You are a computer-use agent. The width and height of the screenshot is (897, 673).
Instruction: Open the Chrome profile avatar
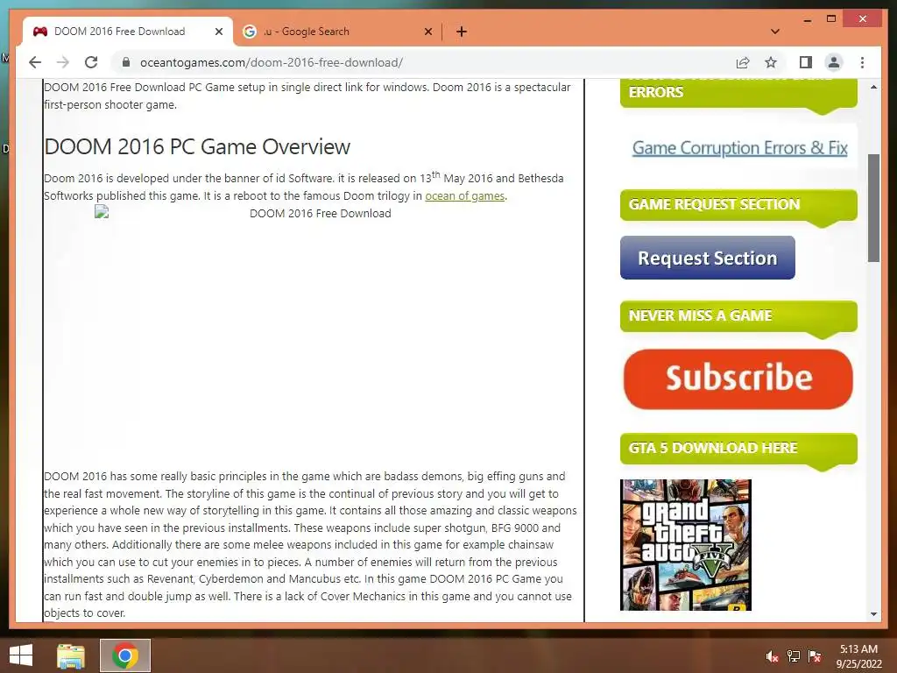coord(834,62)
